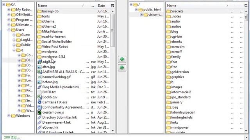Select the Dreamweaver 4.lnk shortcut icon

(39, 122)
